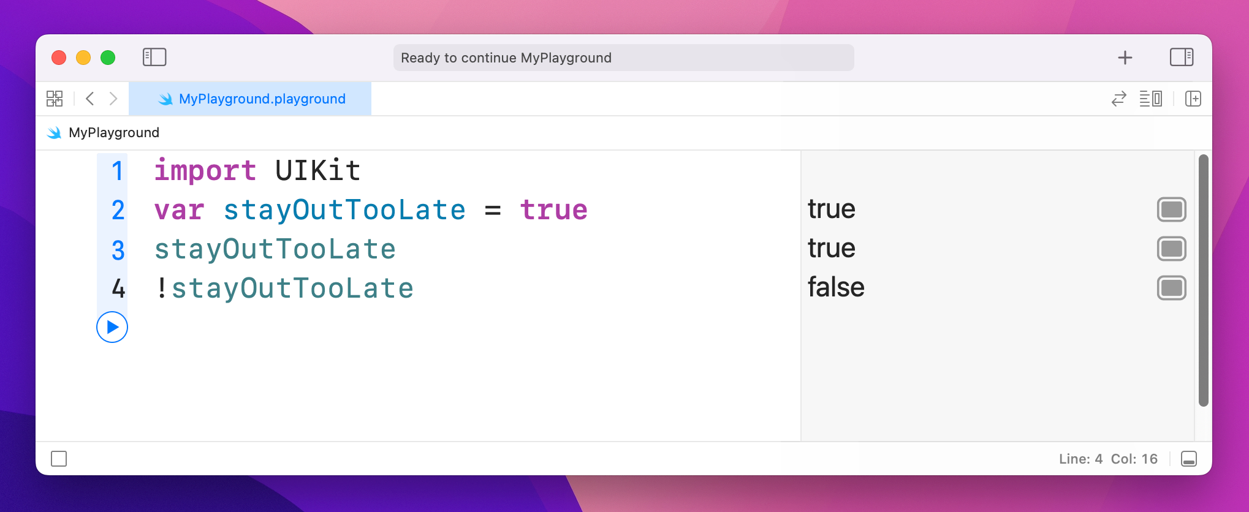Viewport: 1249px width, 512px height.
Task: Run the playground with the play button
Action: [x=112, y=327]
